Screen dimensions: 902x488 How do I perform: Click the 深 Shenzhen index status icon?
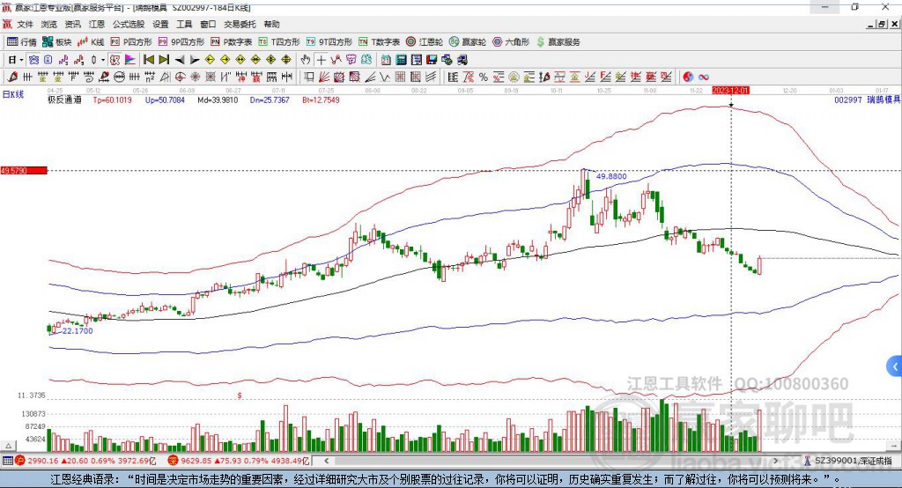(174, 461)
